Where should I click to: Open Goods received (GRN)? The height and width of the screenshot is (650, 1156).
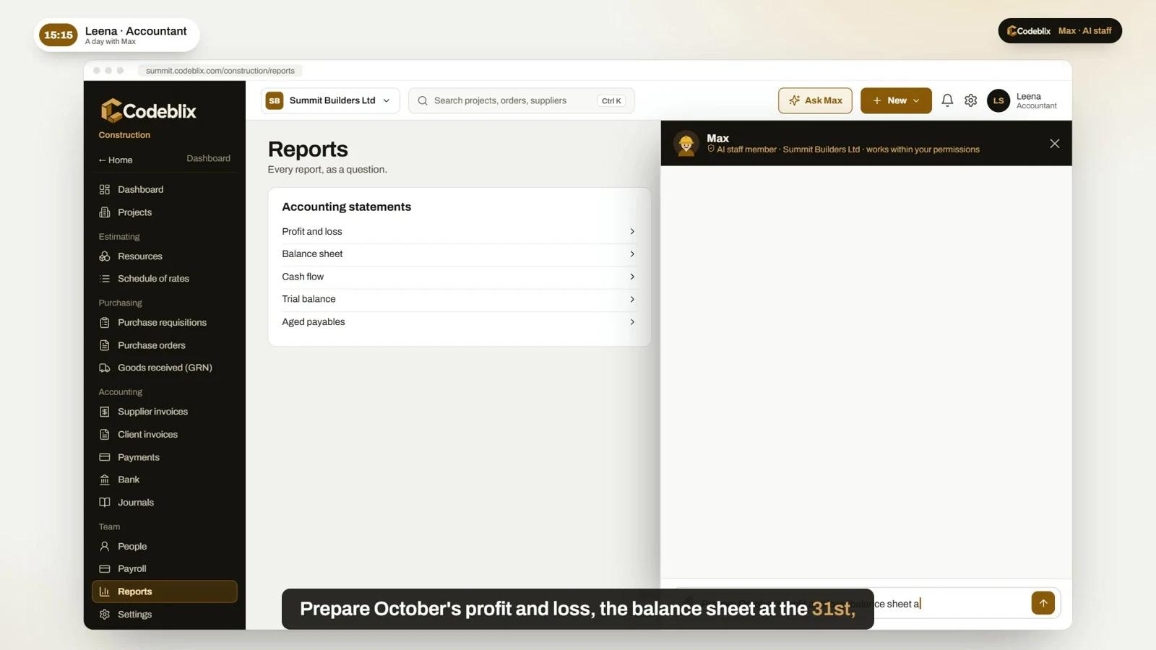pyautogui.click(x=164, y=368)
